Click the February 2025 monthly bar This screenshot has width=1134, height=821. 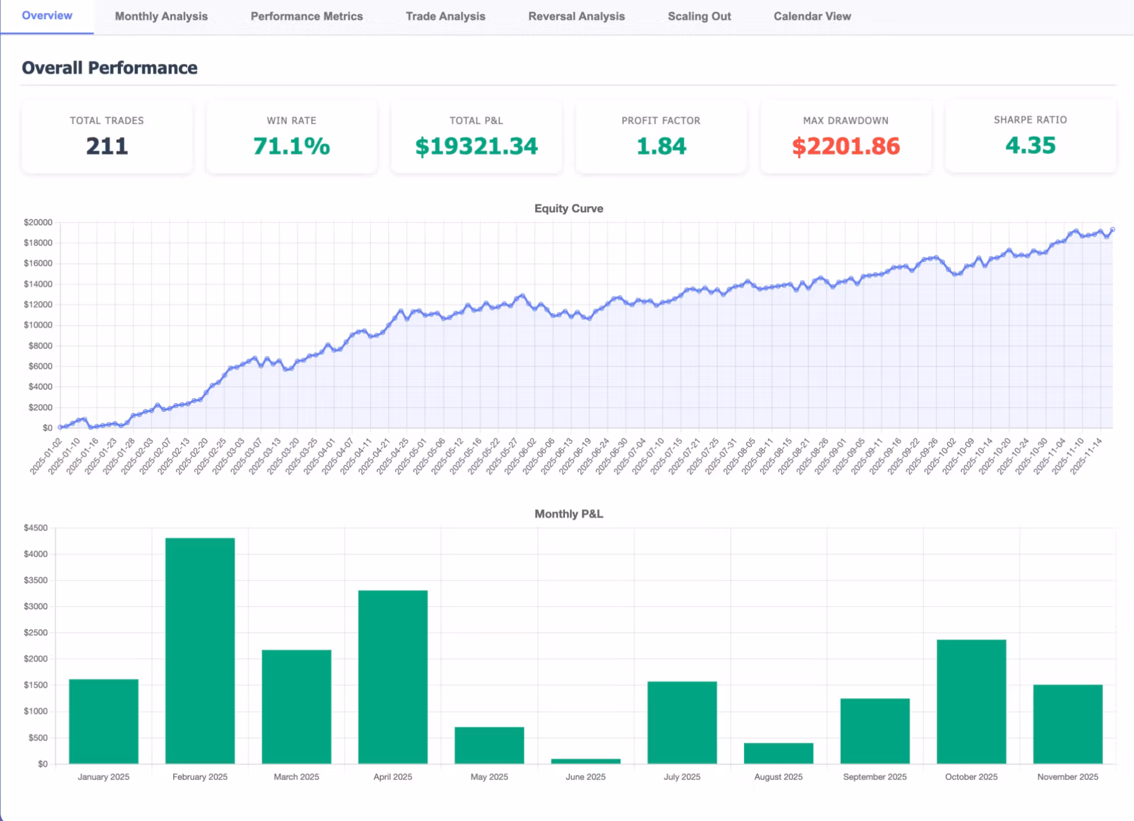click(x=200, y=651)
